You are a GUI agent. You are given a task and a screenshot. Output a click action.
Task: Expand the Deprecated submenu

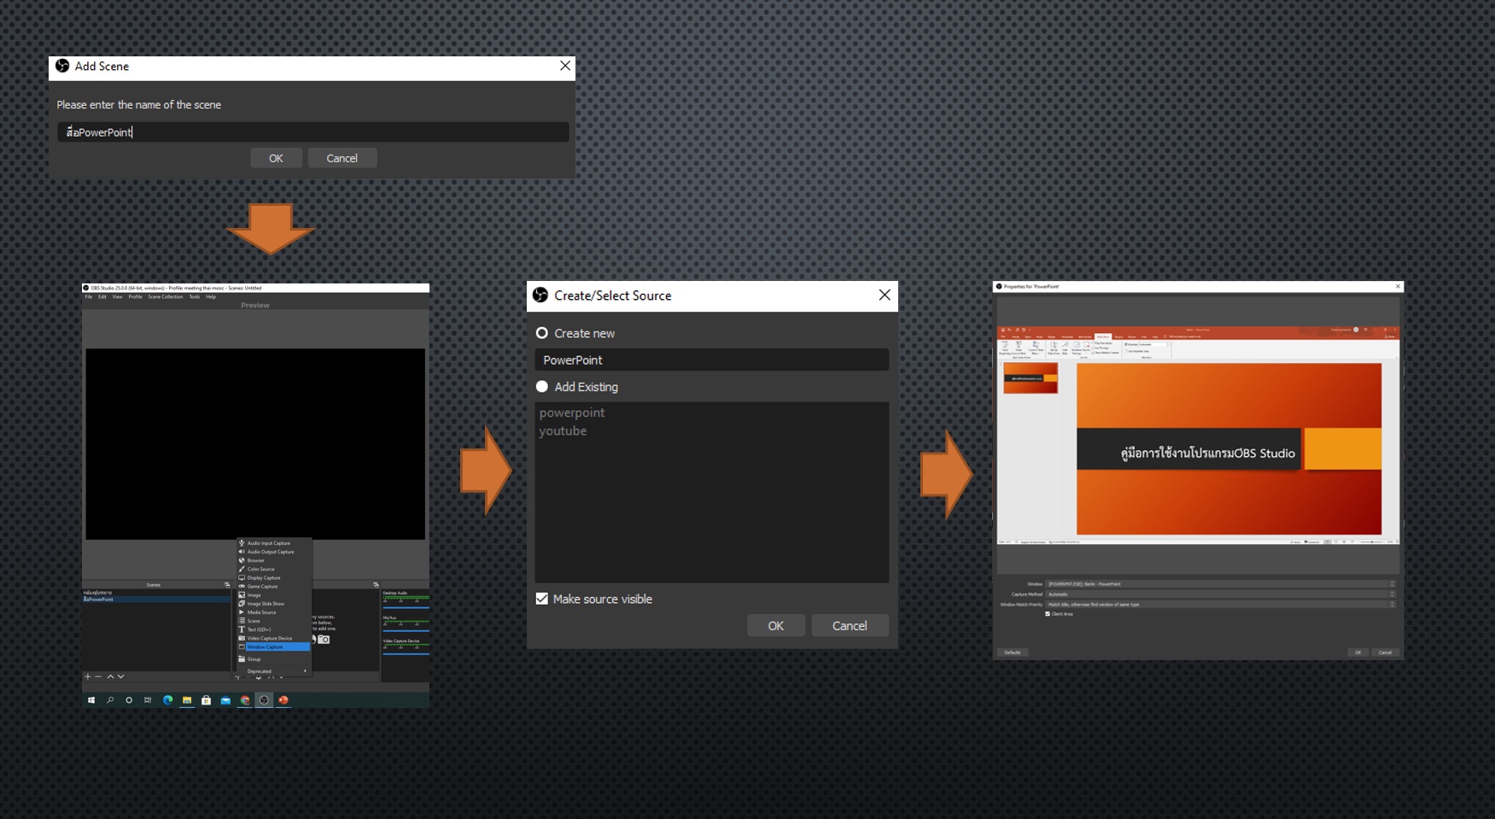pos(275,671)
